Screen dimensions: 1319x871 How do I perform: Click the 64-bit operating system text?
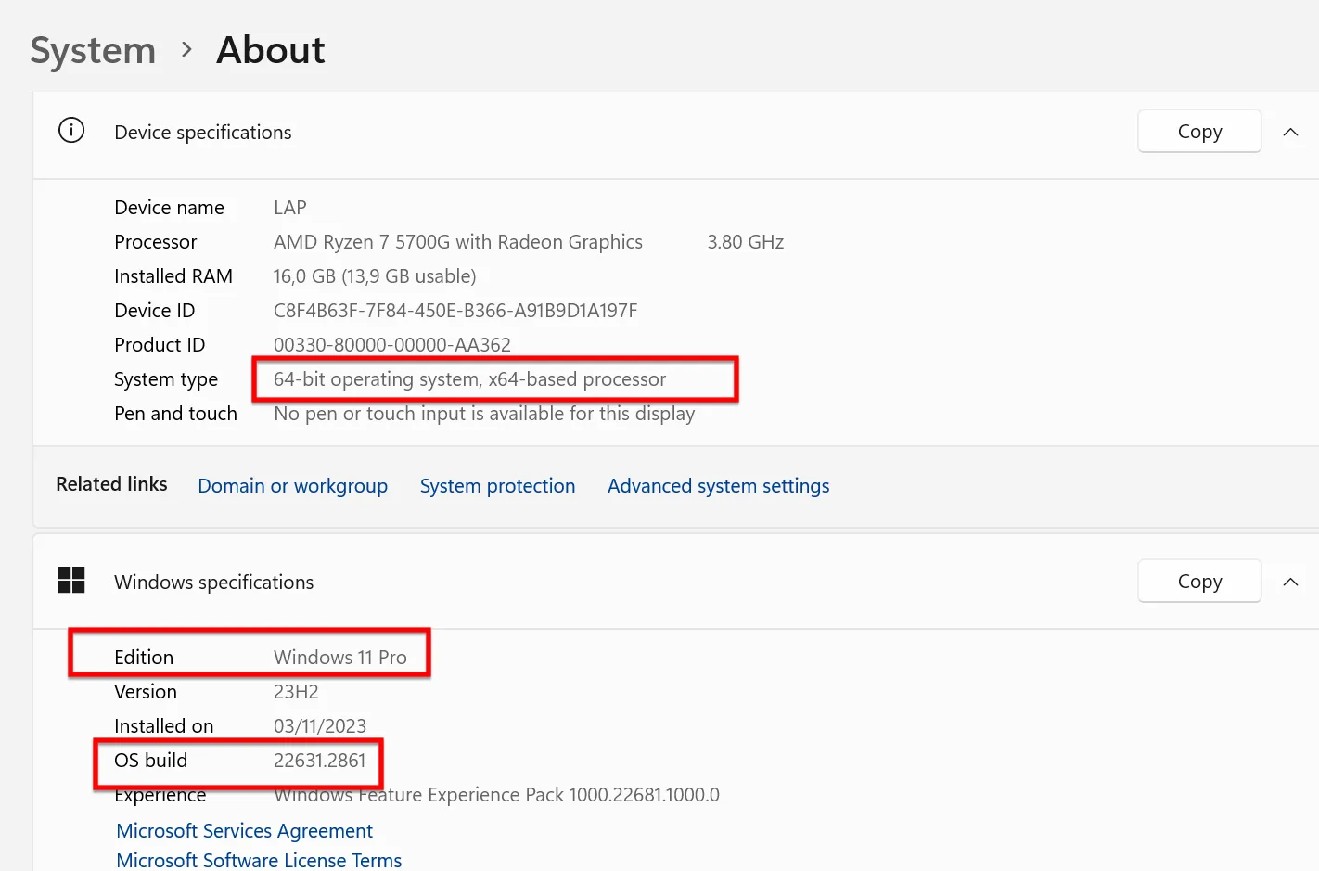click(377, 379)
